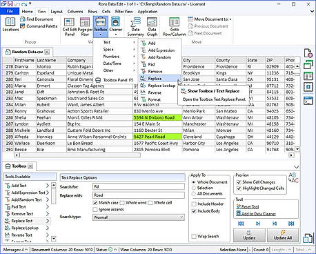316x254 pixels.
Task: Toggle the Include Body checkbox
Action: tap(194, 211)
